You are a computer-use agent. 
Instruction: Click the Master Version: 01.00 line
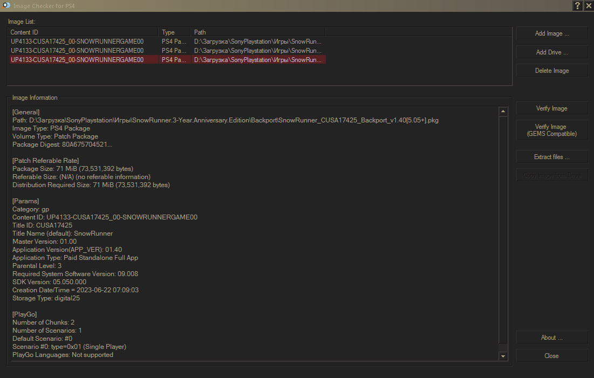pos(44,241)
